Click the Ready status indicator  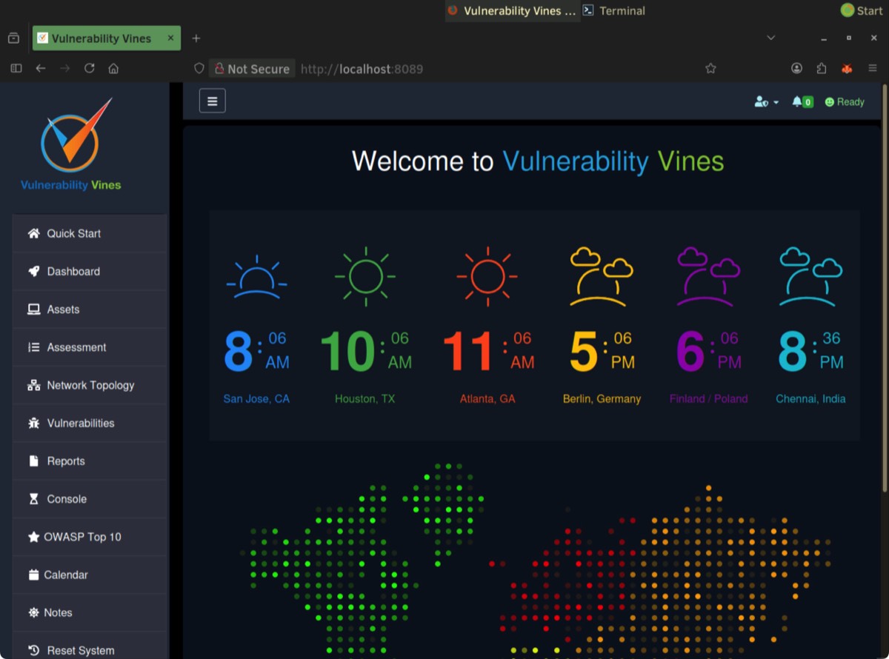click(x=845, y=102)
